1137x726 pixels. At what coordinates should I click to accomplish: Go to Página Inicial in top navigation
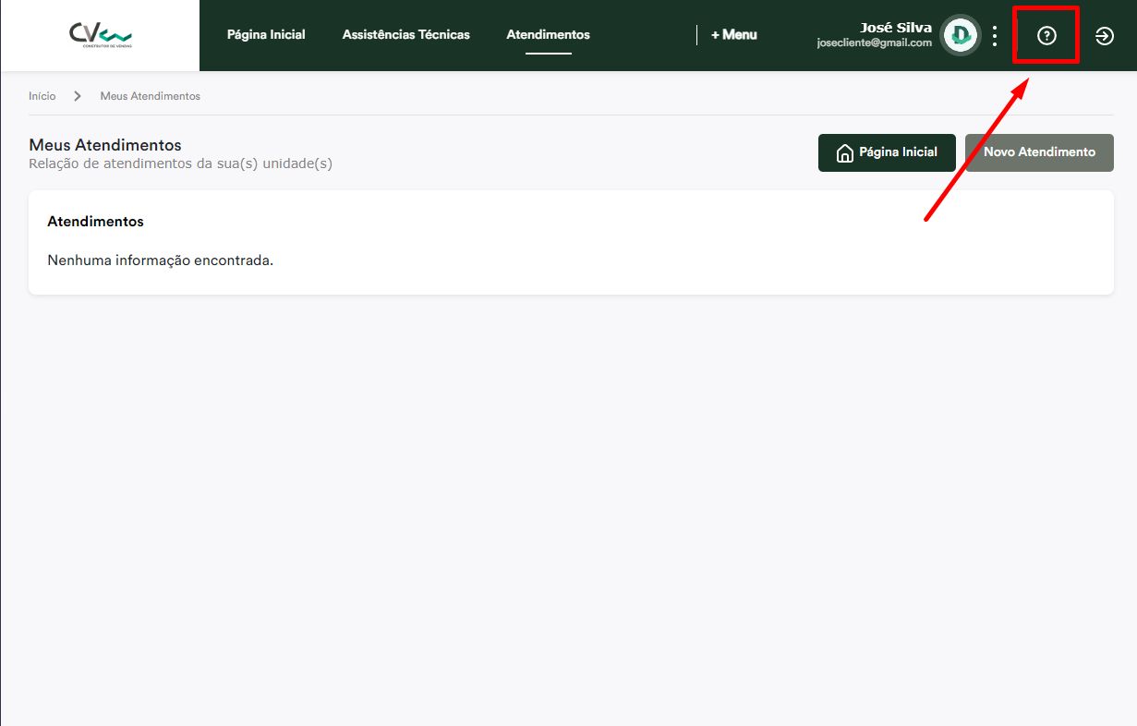(266, 35)
